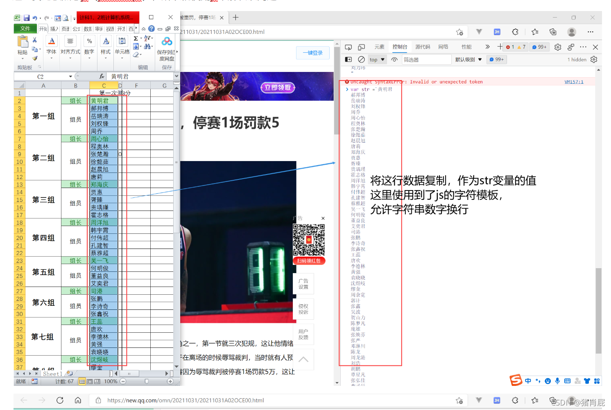This screenshot has height=410, width=611.
Task: Click the fx insert function icon
Action: (102, 76)
